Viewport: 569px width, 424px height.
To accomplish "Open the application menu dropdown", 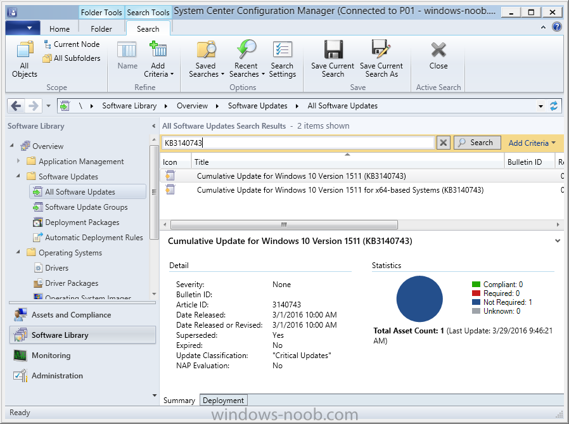I will [x=22, y=28].
